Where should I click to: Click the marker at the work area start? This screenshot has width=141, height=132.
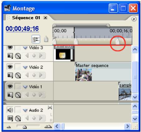(x=54, y=42)
